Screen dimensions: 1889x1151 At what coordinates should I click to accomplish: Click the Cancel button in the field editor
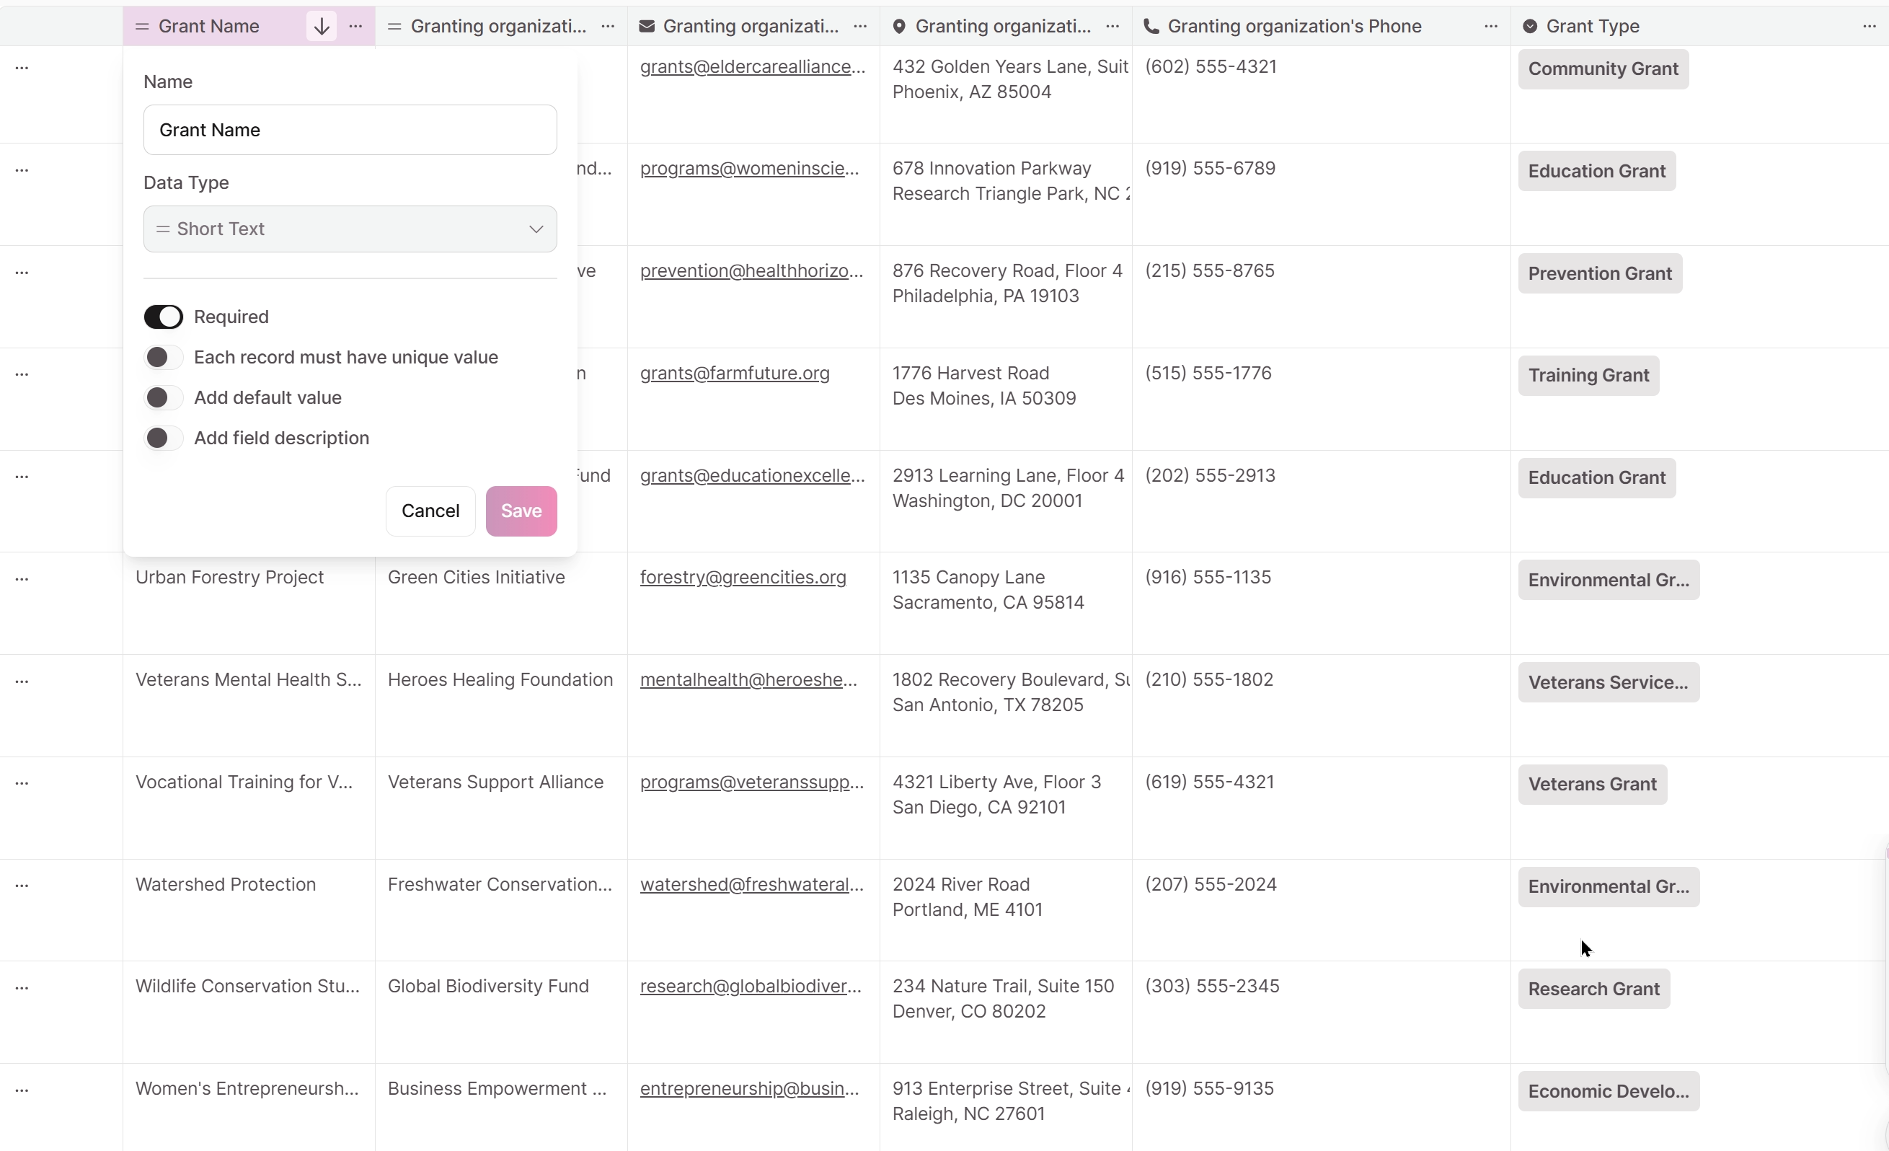click(430, 510)
